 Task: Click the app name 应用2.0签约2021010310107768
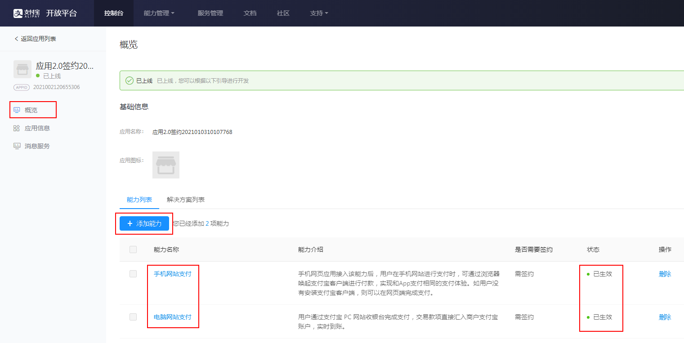point(192,132)
